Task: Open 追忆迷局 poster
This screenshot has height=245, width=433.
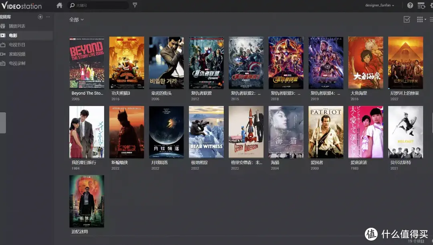Action: tap(87, 201)
